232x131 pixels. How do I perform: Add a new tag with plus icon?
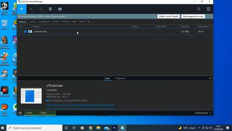click(x=88, y=22)
